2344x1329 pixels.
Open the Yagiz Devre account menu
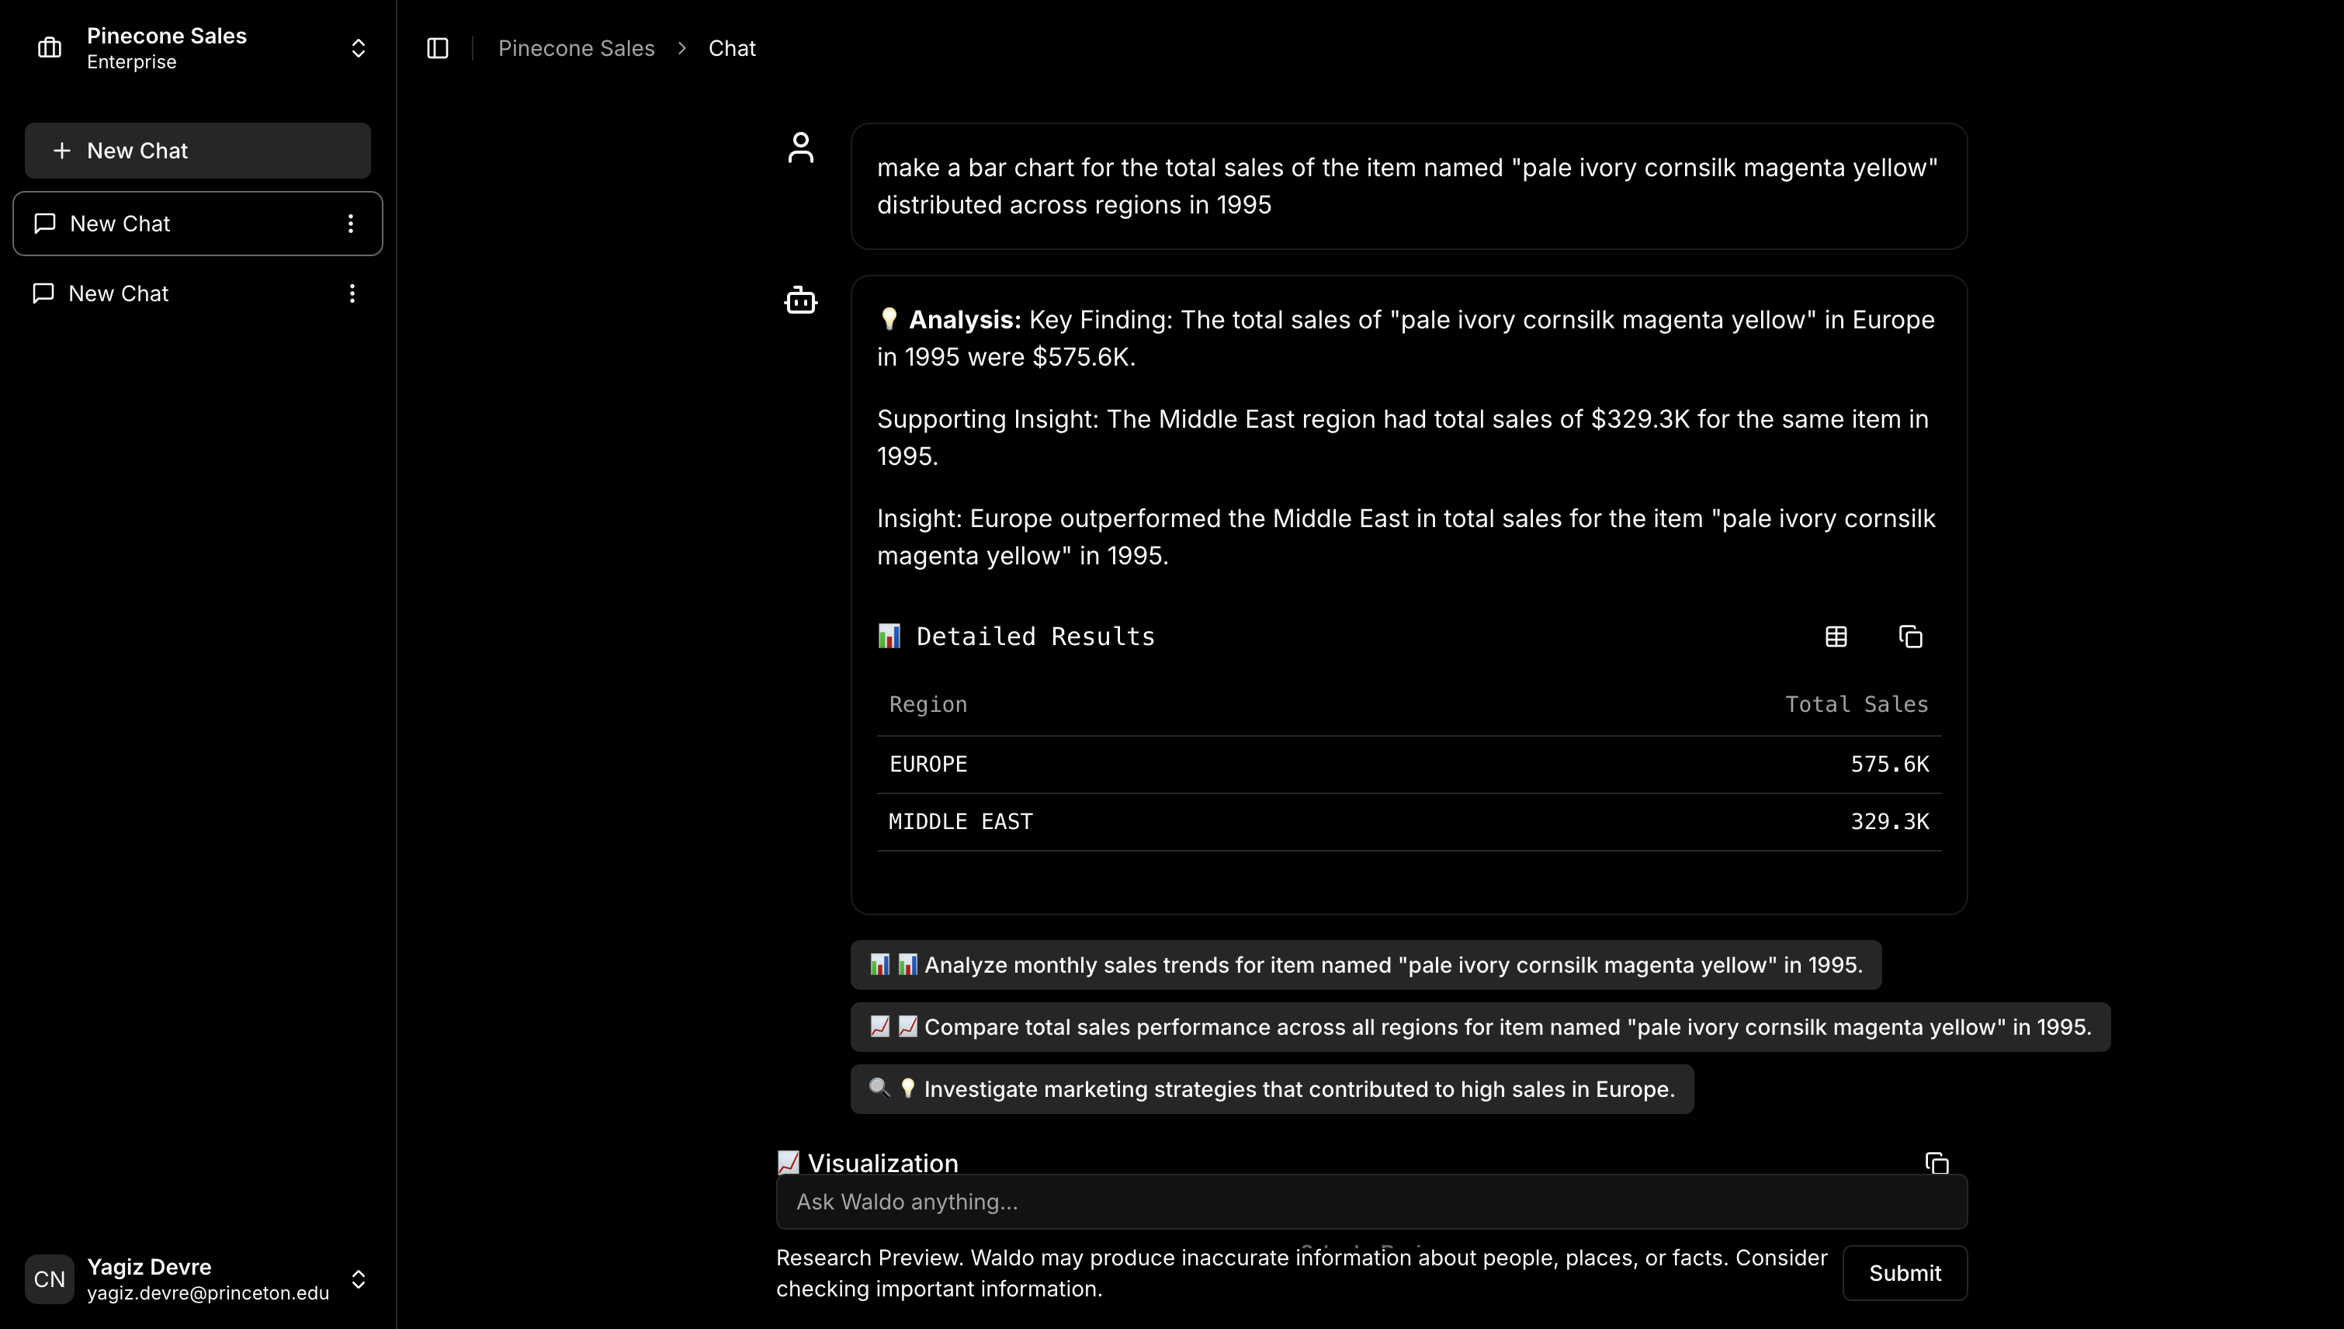click(198, 1279)
